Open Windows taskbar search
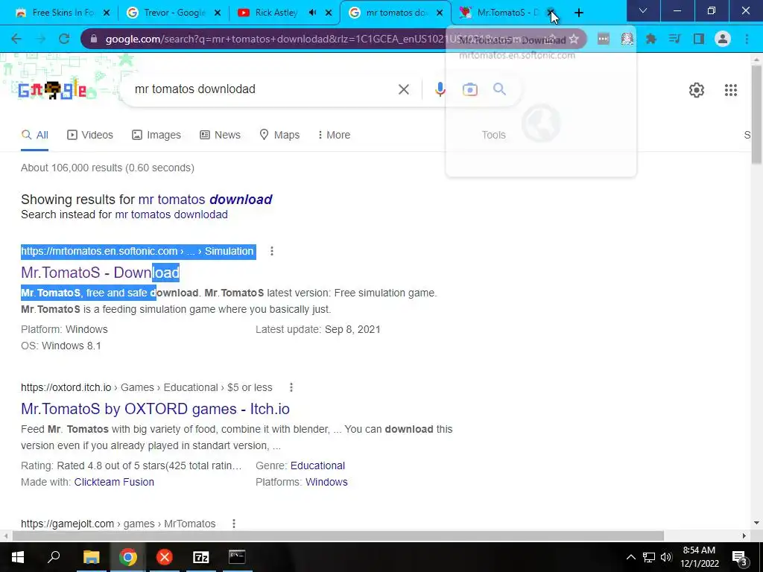 tap(54, 557)
